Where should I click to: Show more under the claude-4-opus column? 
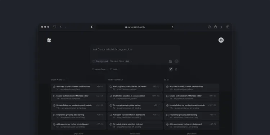(78, 134)
